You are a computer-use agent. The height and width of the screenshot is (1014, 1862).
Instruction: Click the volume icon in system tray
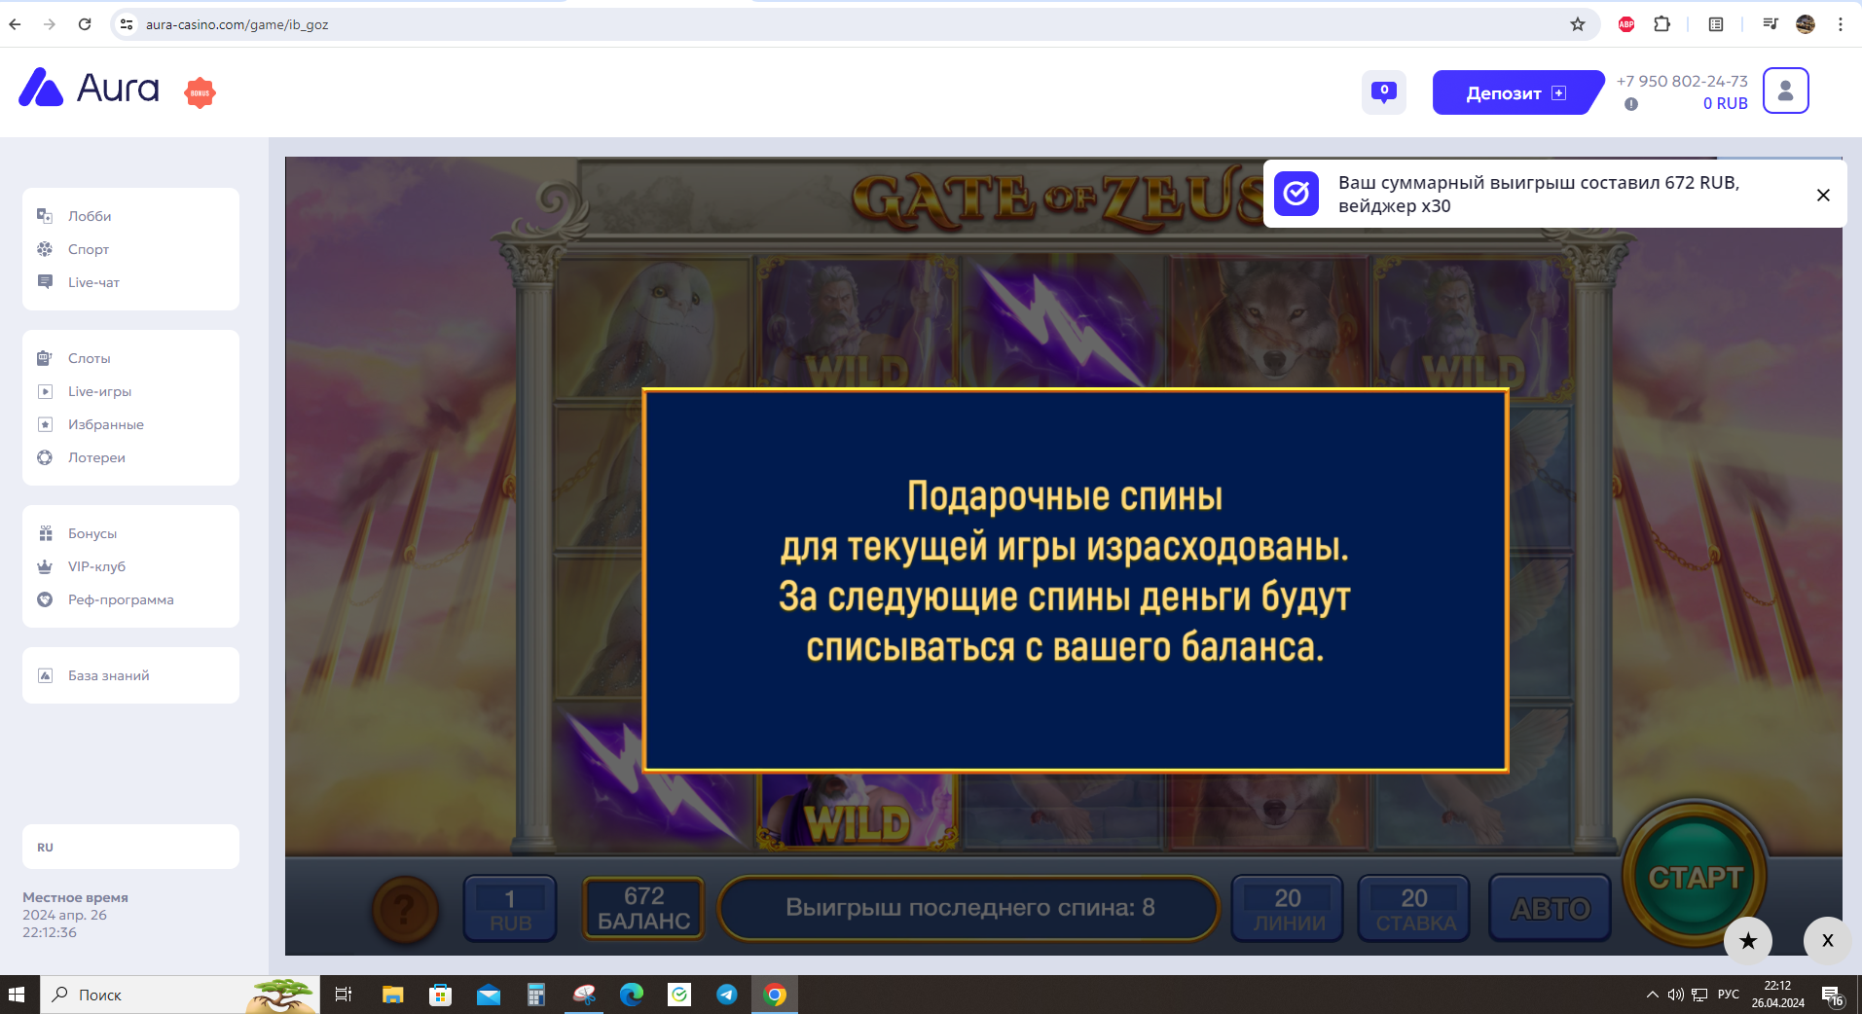click(1675, 995)
